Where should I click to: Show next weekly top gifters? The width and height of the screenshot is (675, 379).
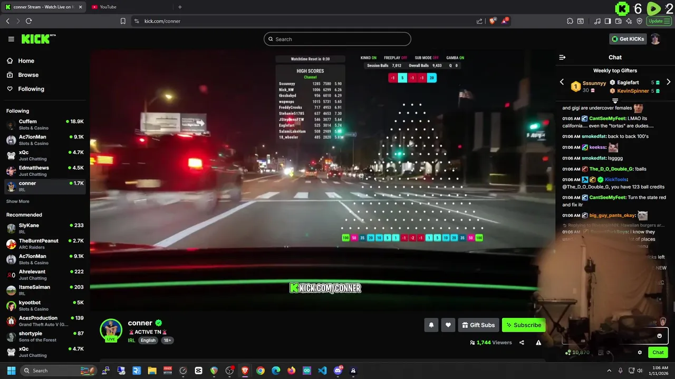pos(668,82)
